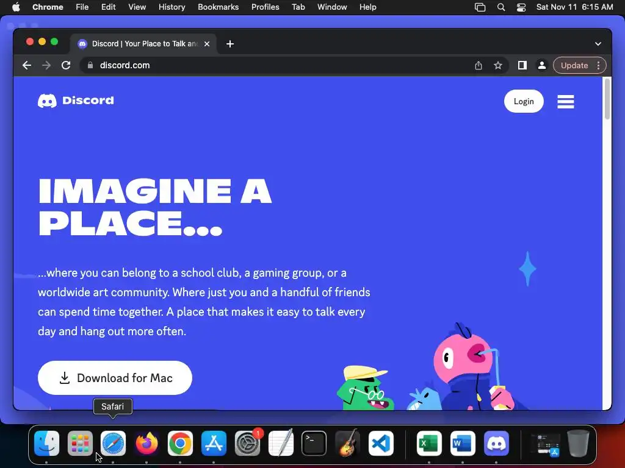Open the Apple menu
This screenshot has width=625, height=468.
16,7
